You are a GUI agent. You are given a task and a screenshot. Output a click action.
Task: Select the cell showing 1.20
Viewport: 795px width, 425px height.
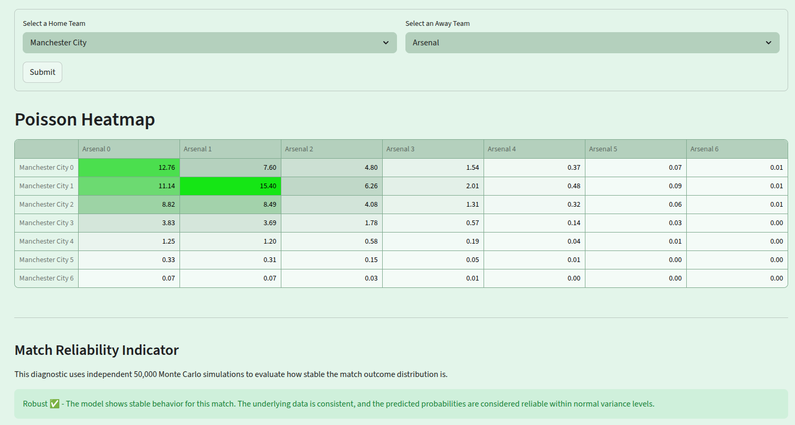pos(230,242)
